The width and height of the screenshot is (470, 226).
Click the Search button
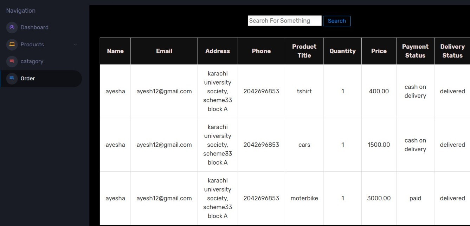coord(337,21)
